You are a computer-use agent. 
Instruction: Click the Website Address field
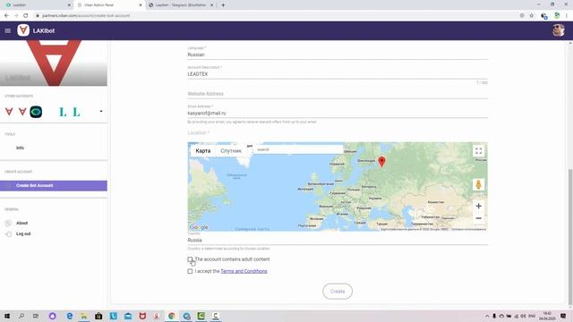click(x=338, y=94)
